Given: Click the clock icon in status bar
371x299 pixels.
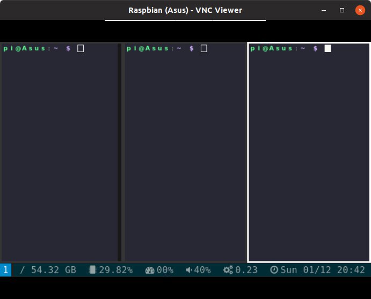Looking at the screenshot, I should (274, 269).
